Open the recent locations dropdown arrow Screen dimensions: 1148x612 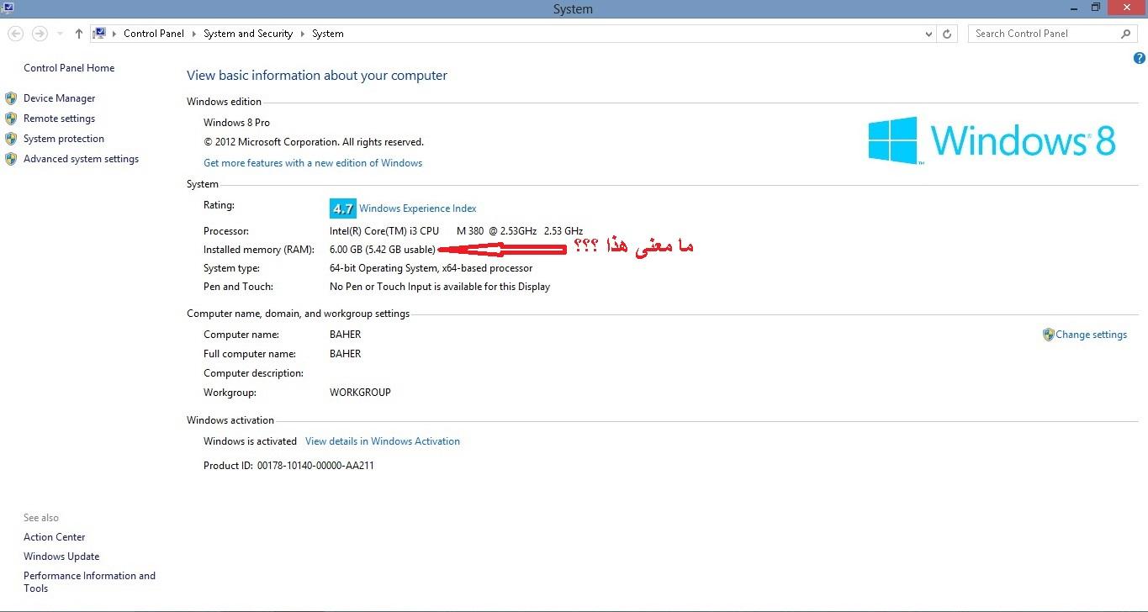(x=60, y=34)
